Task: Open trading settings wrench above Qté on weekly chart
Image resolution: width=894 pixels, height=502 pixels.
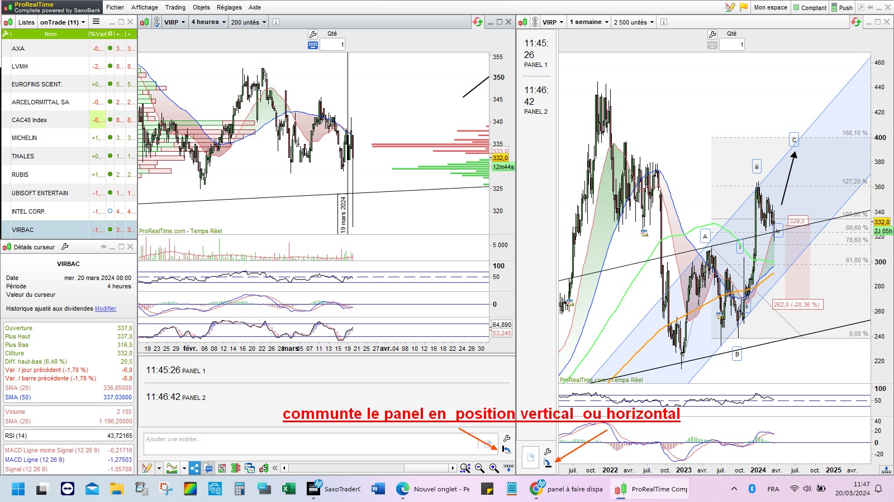Action: coord(712,35)
